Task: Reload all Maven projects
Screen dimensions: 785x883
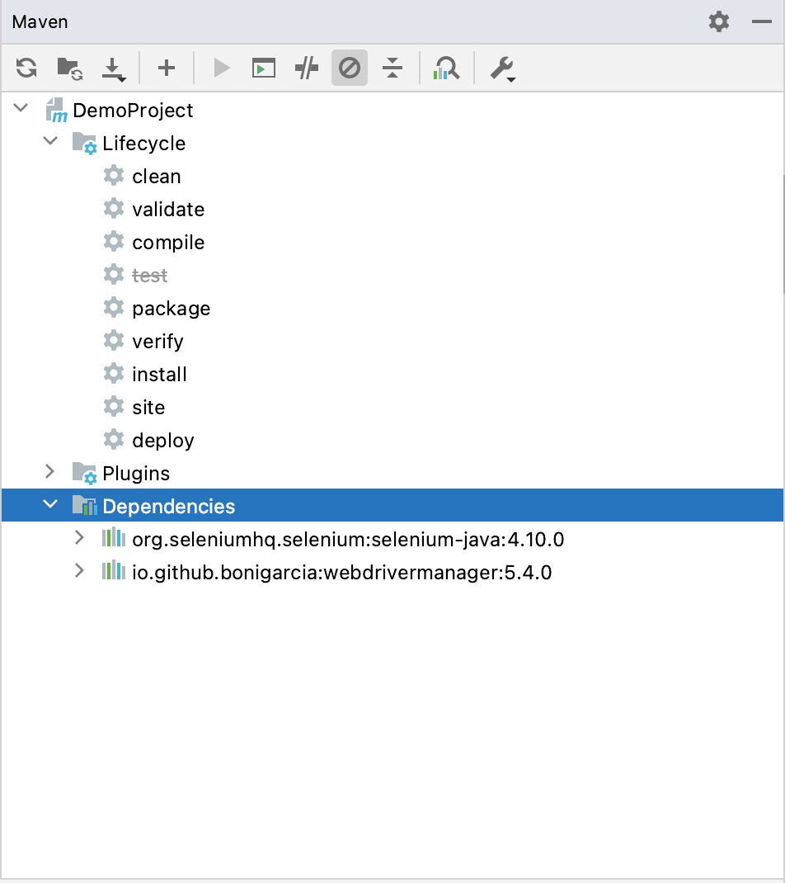Action: pyautogui.click(x=26, y=68)
